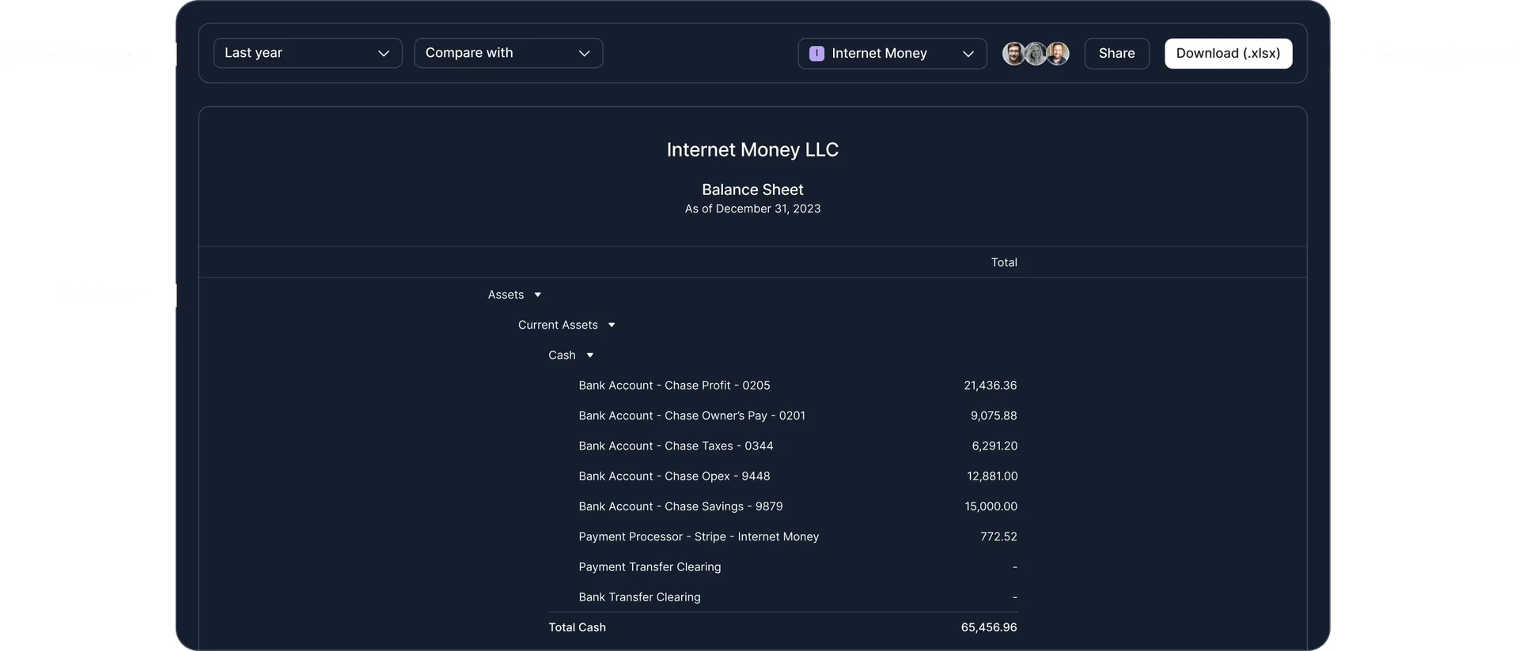
Task: Click the 21,436.36 balance value
Action: point(991,386)
